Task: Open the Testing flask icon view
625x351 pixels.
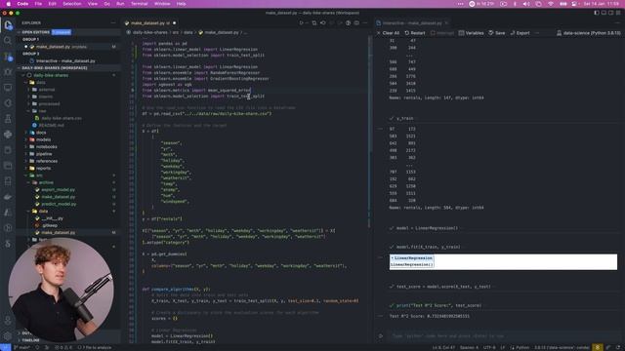Action: tap(8, 119)
